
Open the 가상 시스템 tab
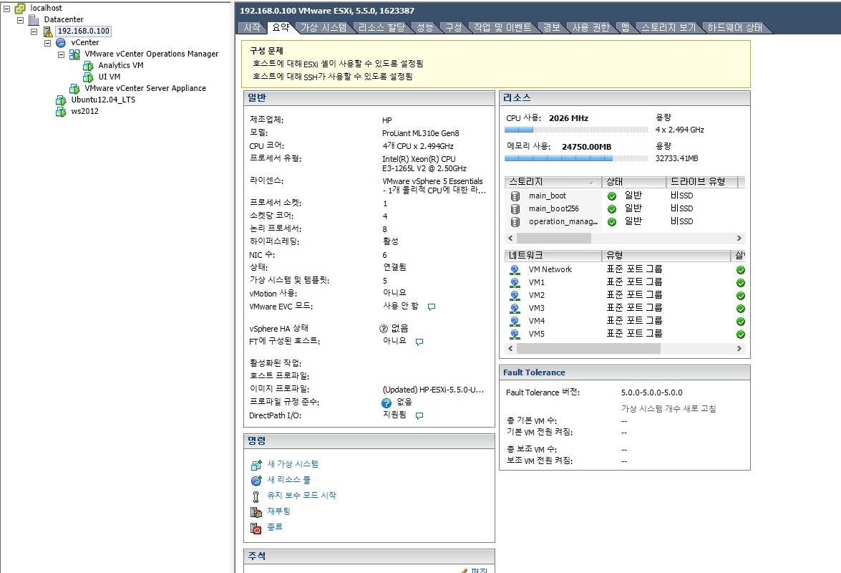[324, 27]
